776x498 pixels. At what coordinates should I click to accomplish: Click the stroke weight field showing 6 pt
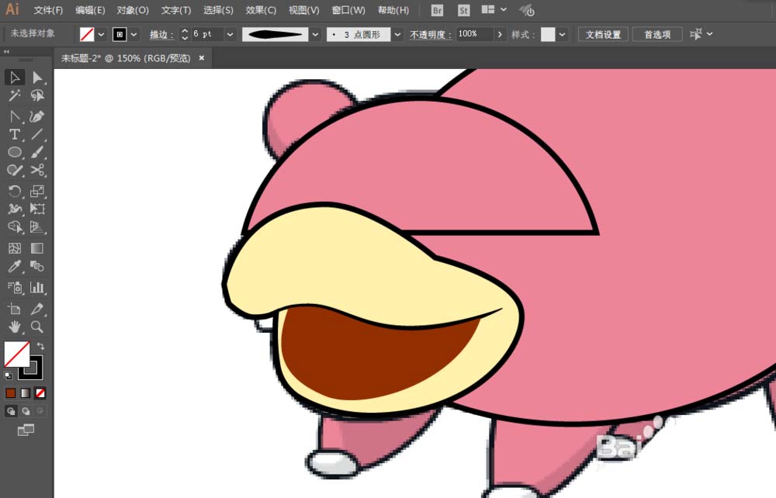208,34
